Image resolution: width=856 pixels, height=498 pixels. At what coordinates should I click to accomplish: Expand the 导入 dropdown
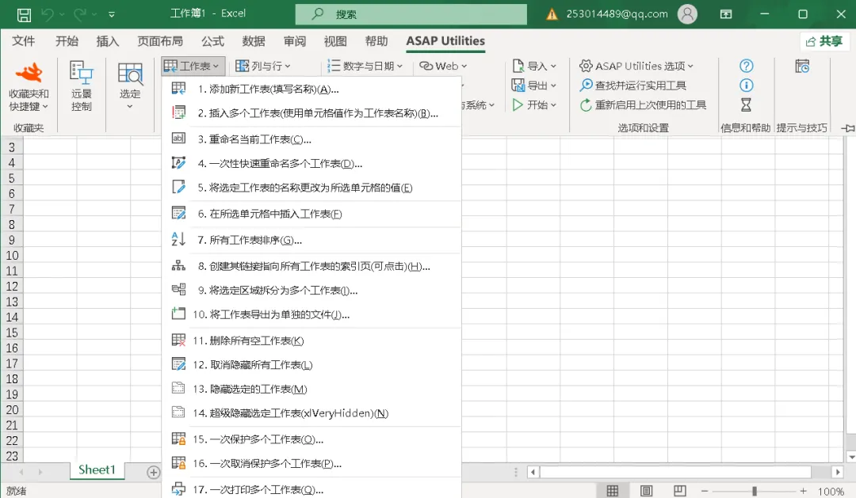pyautogui.click(x=534, y=66)
